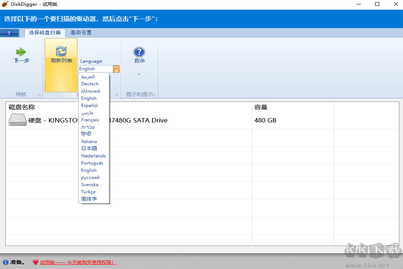Click the blue info icon in status bar

click(x=6, y=262)
